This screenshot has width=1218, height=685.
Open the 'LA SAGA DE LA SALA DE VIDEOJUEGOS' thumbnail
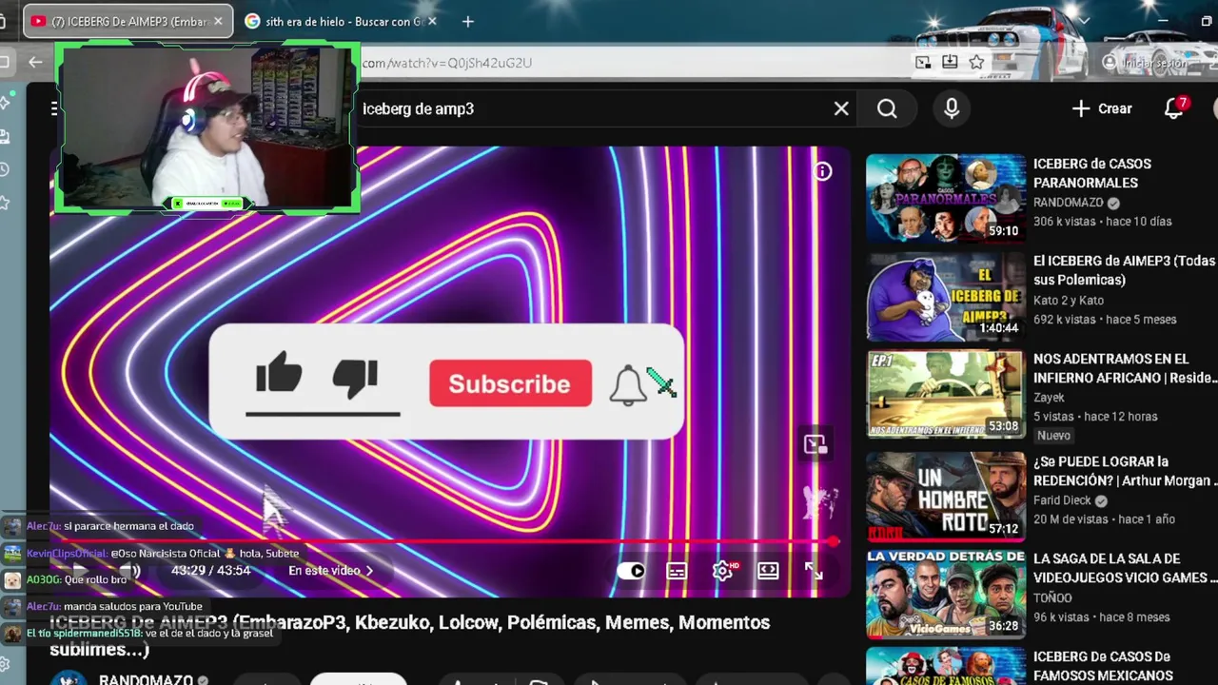tap(946, 594)
